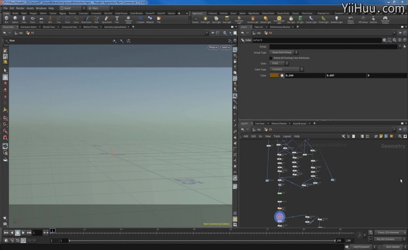Open the Render menu
This screenshot has height=250, width=408.
[x=20, y=8]
